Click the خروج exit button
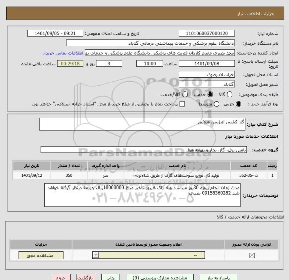The height and width of the screenshot is (280, 289). coord(61,277)
